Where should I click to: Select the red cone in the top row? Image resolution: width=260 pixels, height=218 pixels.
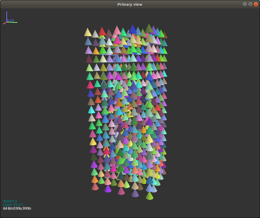point(102,31)
